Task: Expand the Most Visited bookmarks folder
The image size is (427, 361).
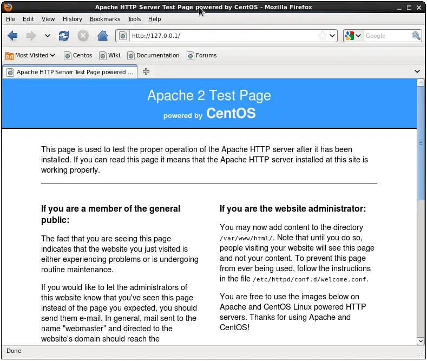Action: coord(30,55)
